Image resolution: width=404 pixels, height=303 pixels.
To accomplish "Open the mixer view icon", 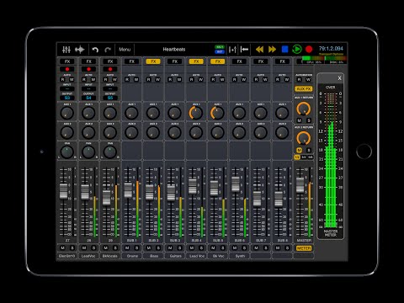I will coord(66,50).
